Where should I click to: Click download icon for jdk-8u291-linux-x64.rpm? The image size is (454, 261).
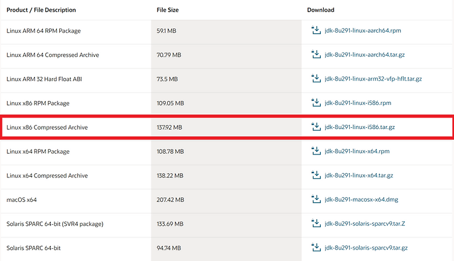coord(316,151)
